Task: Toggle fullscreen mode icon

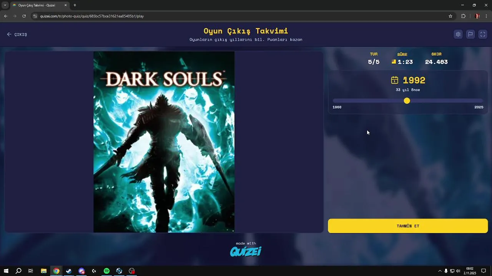Action: point(483,34)
